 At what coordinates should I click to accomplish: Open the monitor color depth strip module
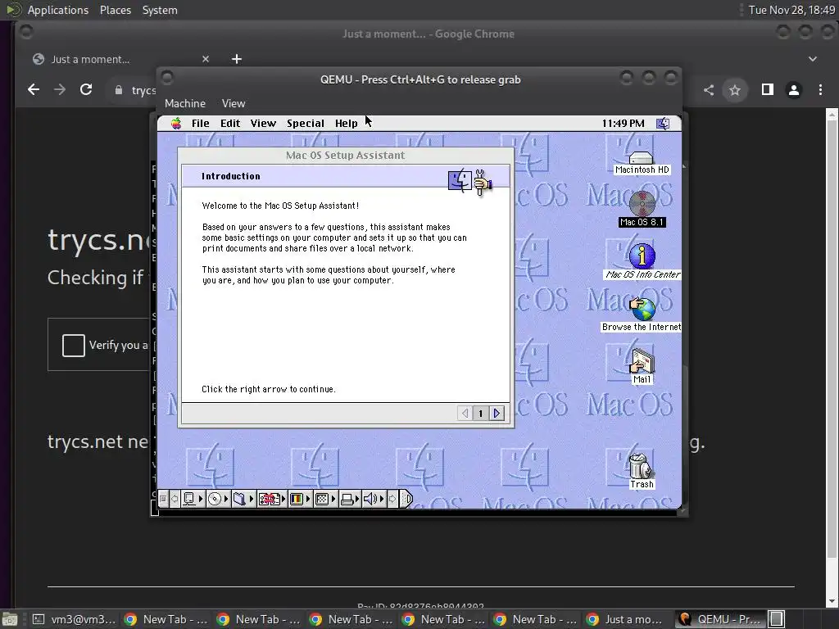[299, 499]
